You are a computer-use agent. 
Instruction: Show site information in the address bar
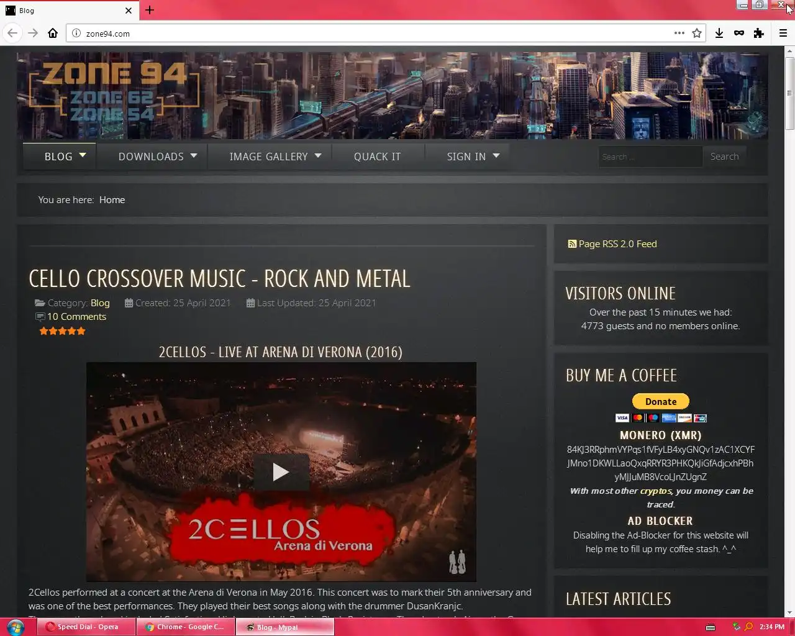76,34
